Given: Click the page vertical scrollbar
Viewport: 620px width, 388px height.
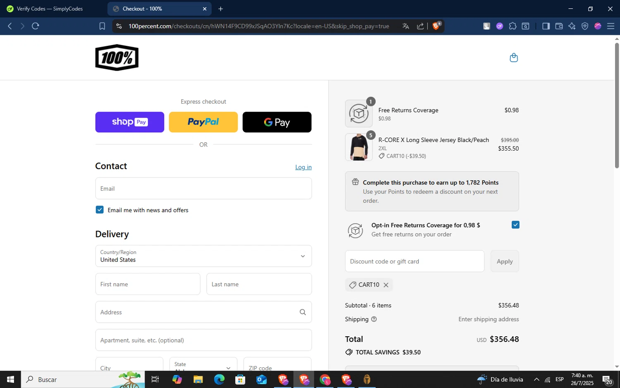Looking at the screenshot, I should [617, 105].
